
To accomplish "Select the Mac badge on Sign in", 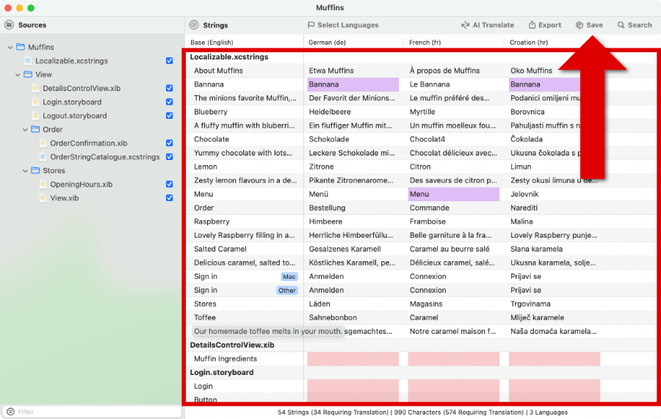I will 289,277.
